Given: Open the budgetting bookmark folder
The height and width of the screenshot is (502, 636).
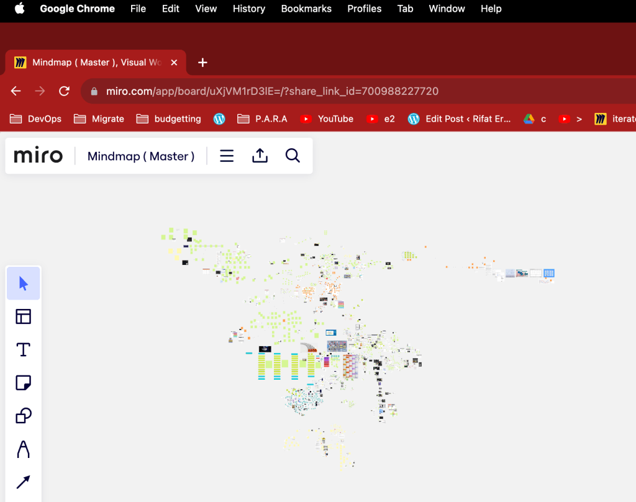Looking at the screenshot, I should click(169, 119).
